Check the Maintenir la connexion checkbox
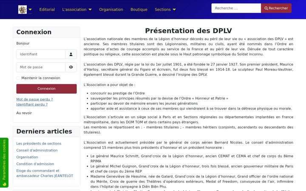 [x=18, y=78]
